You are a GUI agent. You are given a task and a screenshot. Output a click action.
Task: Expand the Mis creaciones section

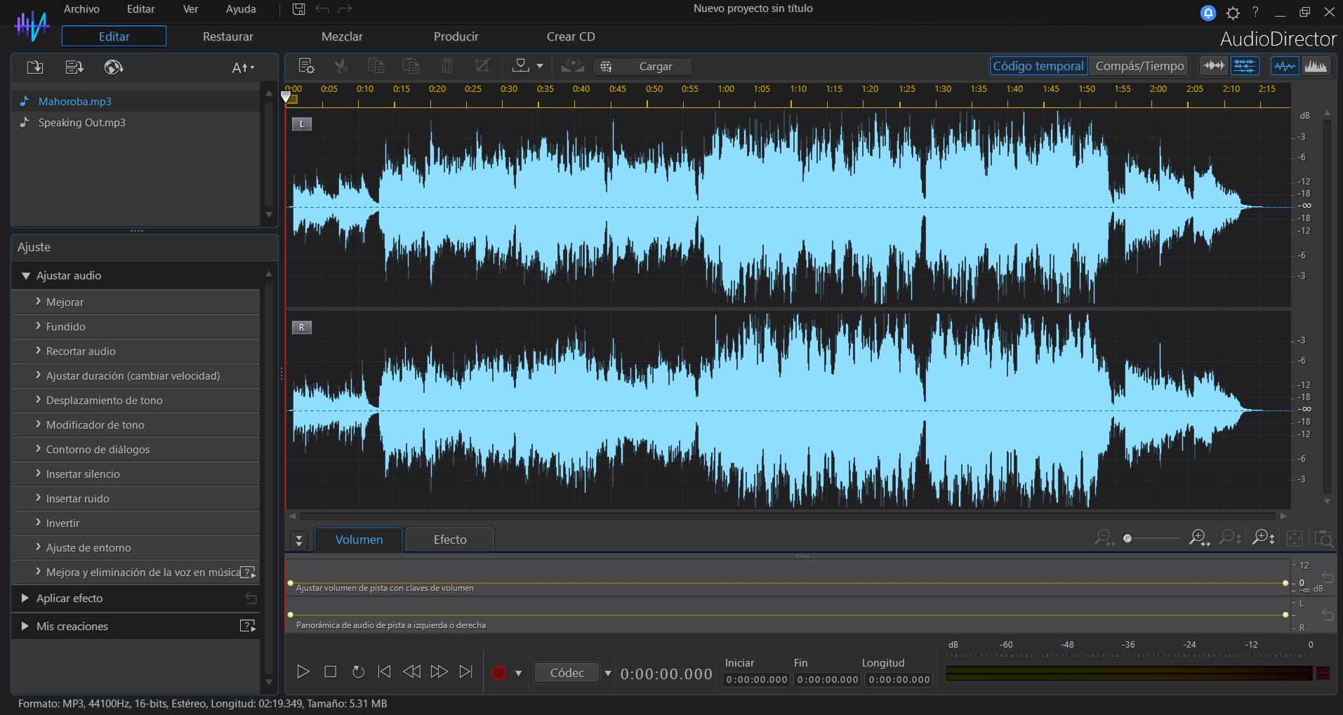click(x=25, y=626)
